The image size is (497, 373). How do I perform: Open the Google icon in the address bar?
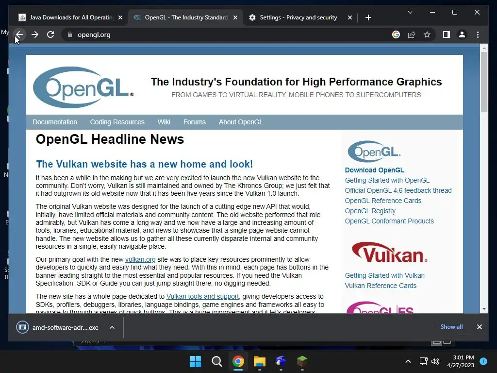396,34
